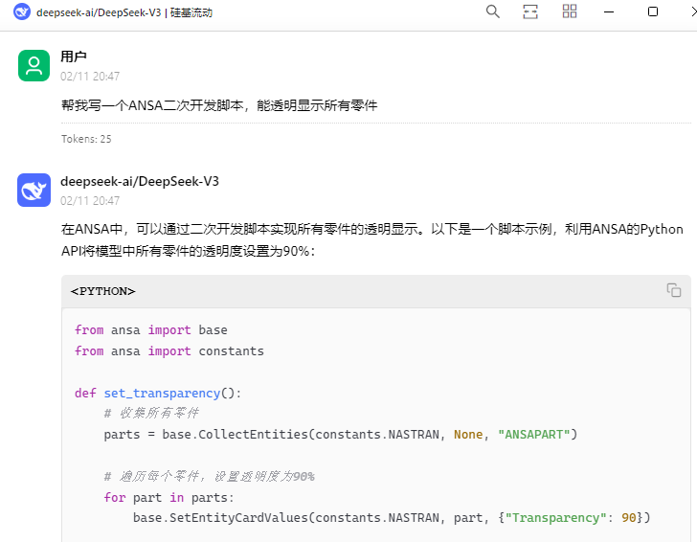The height and width of the screenshot is (542, 697).
Task: Click the 'def set_transparency():' line
Action: pos(158,393)
